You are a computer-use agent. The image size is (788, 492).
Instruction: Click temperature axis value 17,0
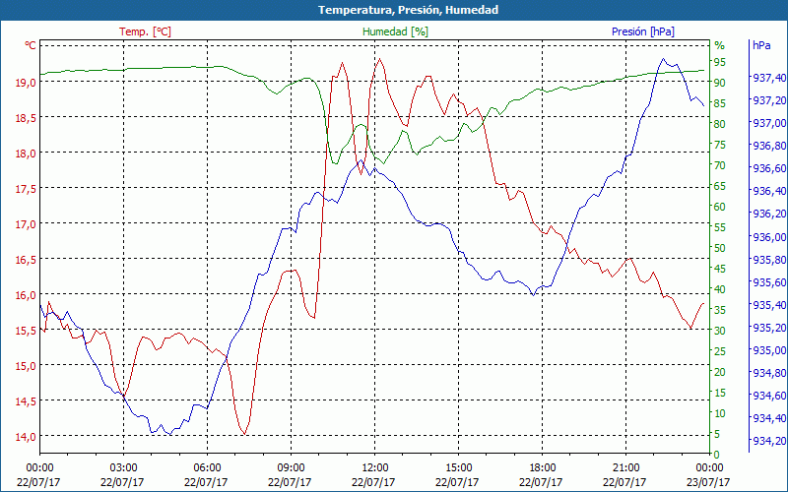point(26,224)
